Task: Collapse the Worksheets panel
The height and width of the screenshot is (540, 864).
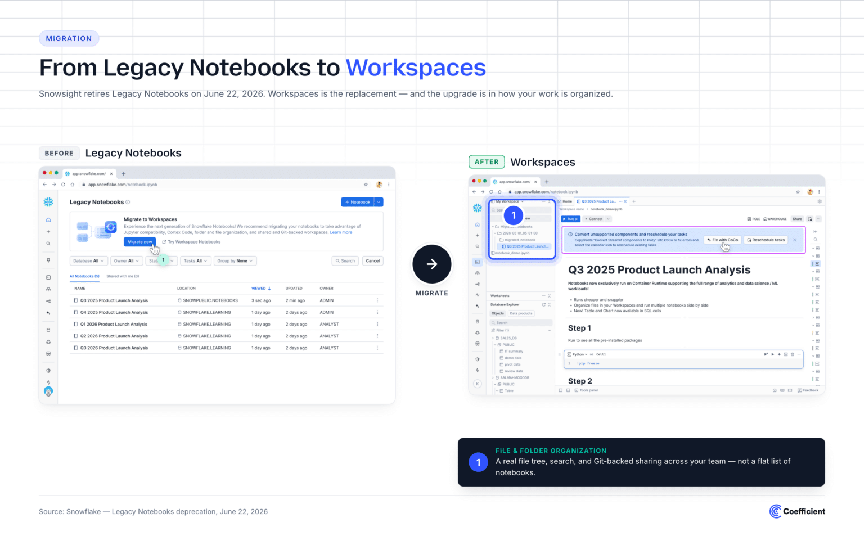Action: (549, 296)
